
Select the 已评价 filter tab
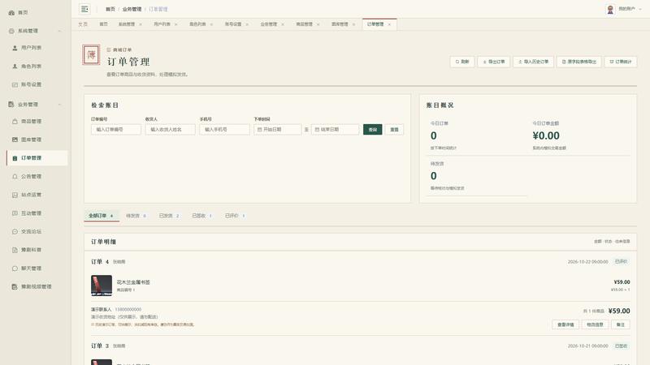235,216
